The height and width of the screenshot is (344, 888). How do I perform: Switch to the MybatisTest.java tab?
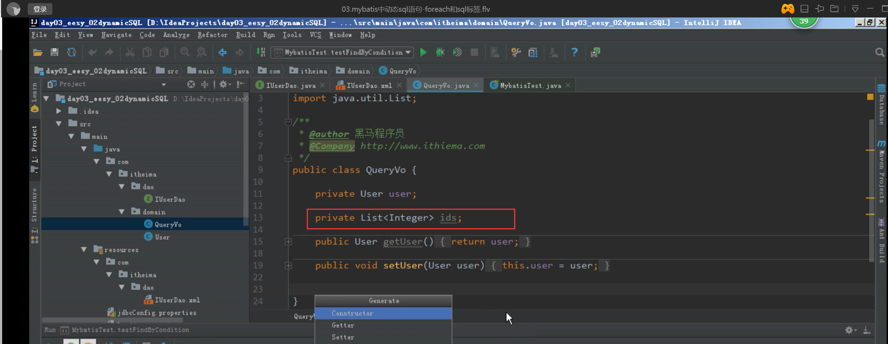(531, 85)
